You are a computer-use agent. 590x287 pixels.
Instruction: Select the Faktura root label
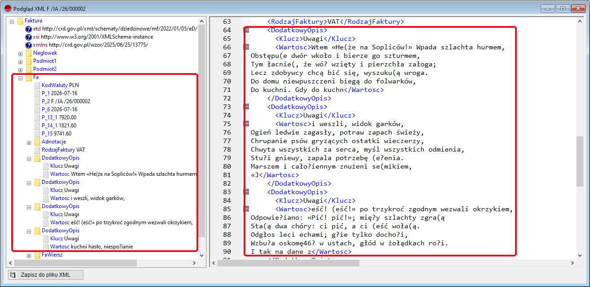pyautogui.click(x=34, y=21)
